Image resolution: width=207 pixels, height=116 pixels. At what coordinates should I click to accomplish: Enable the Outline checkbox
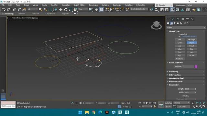click(182, 96)
